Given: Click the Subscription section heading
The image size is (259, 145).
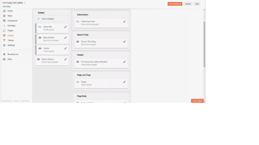Looking at the screenshot, I should click(83, 14).
